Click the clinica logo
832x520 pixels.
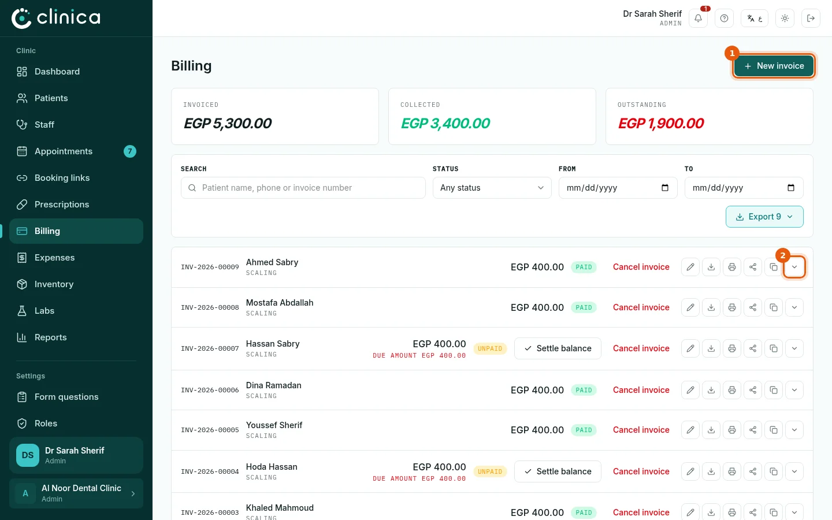(x=56, y=18)
